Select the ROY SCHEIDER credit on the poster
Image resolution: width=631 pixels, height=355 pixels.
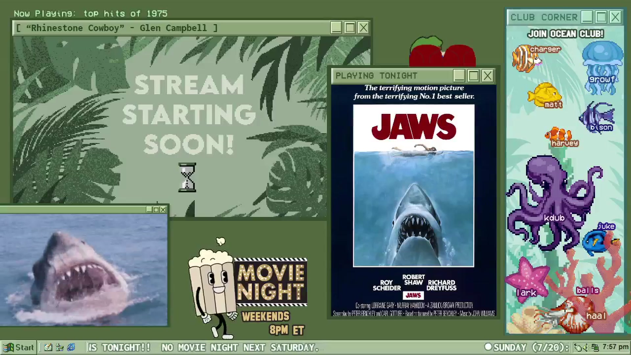click(386, 285)
